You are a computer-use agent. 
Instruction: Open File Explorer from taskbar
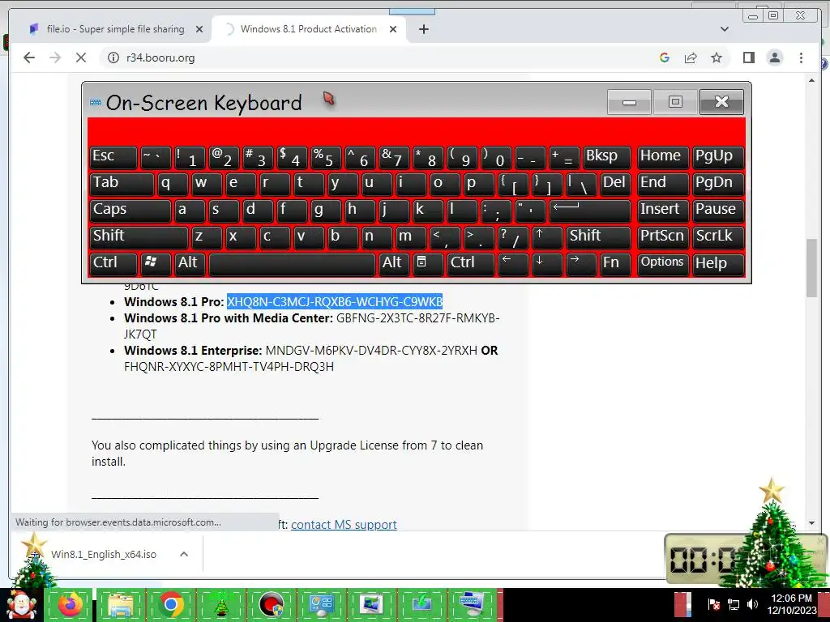coord(120,605)
